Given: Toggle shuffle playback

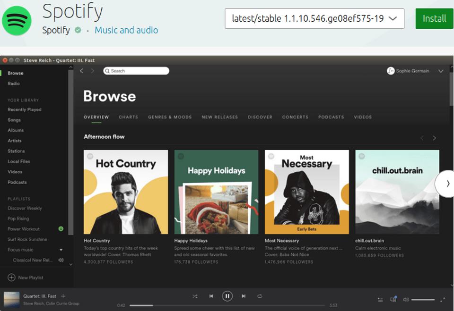Looking at the screenshot, I should pyautogui.click(x=195, y=296).
